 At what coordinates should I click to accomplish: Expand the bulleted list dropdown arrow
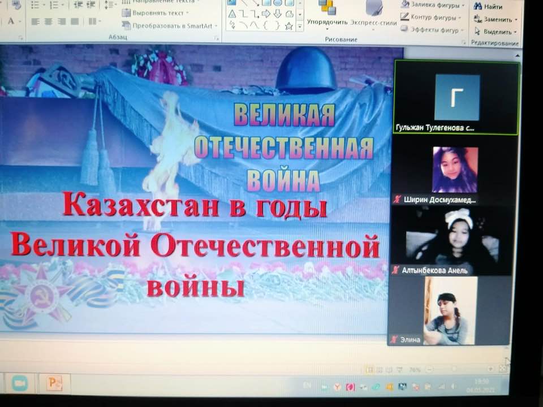point(44,5)
